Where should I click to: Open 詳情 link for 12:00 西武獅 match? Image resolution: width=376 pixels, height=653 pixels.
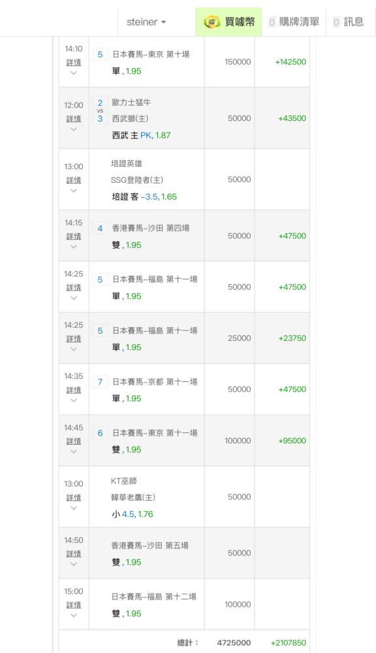coord(74,119)
